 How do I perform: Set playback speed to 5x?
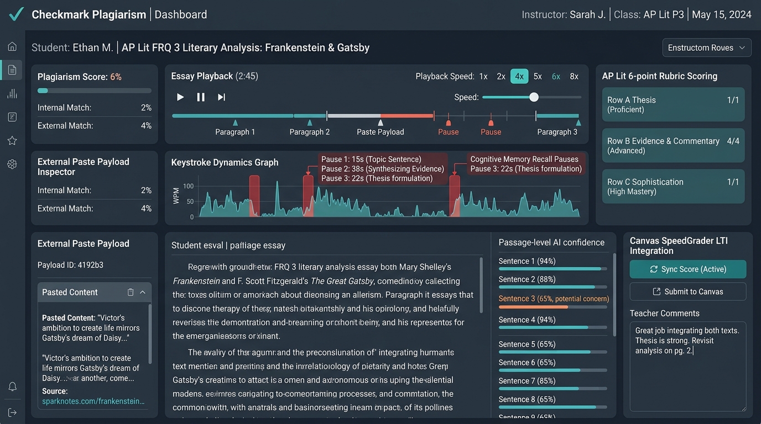(x=538, y=76)
